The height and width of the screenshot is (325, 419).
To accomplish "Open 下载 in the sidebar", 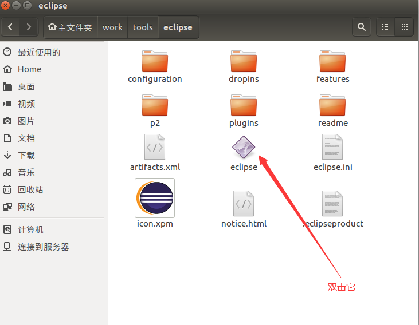I will pos(52,155).
